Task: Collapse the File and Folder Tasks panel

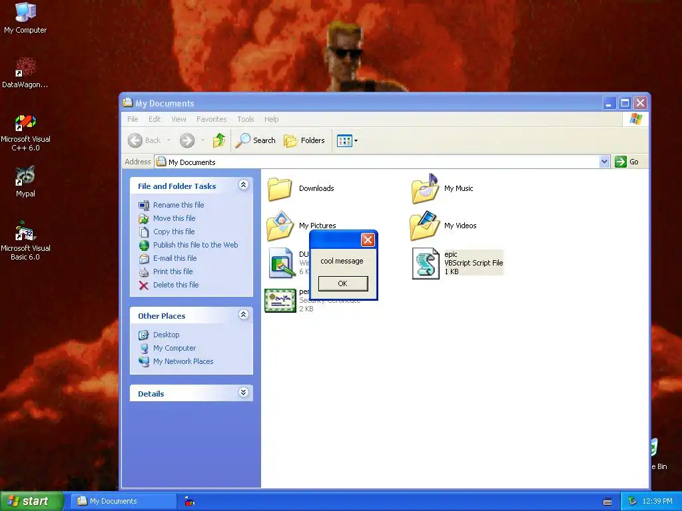Action: click(x=244, y=185)
